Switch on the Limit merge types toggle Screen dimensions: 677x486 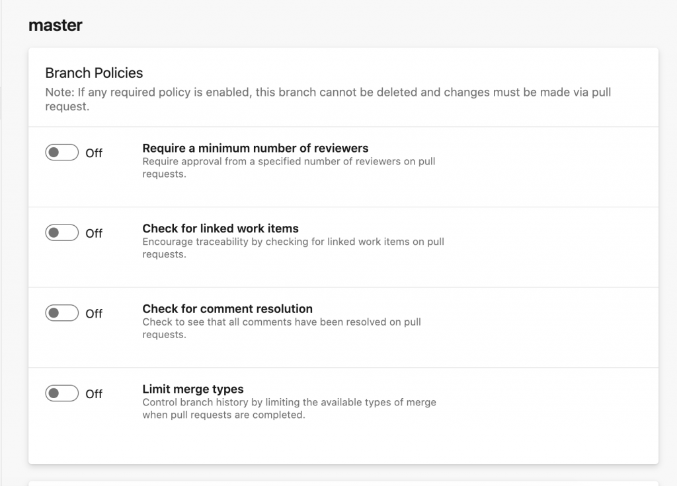[x=61, y=394]
